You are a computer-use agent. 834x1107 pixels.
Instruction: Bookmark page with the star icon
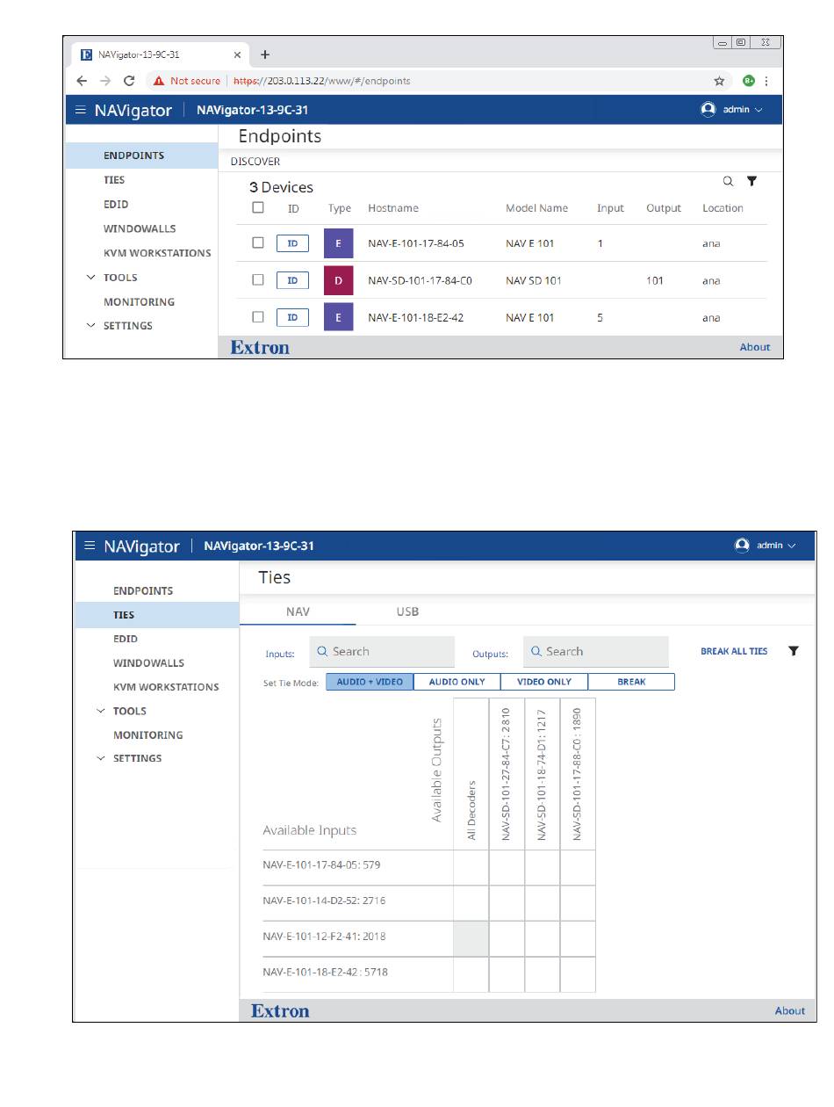(x=719, y=81)
